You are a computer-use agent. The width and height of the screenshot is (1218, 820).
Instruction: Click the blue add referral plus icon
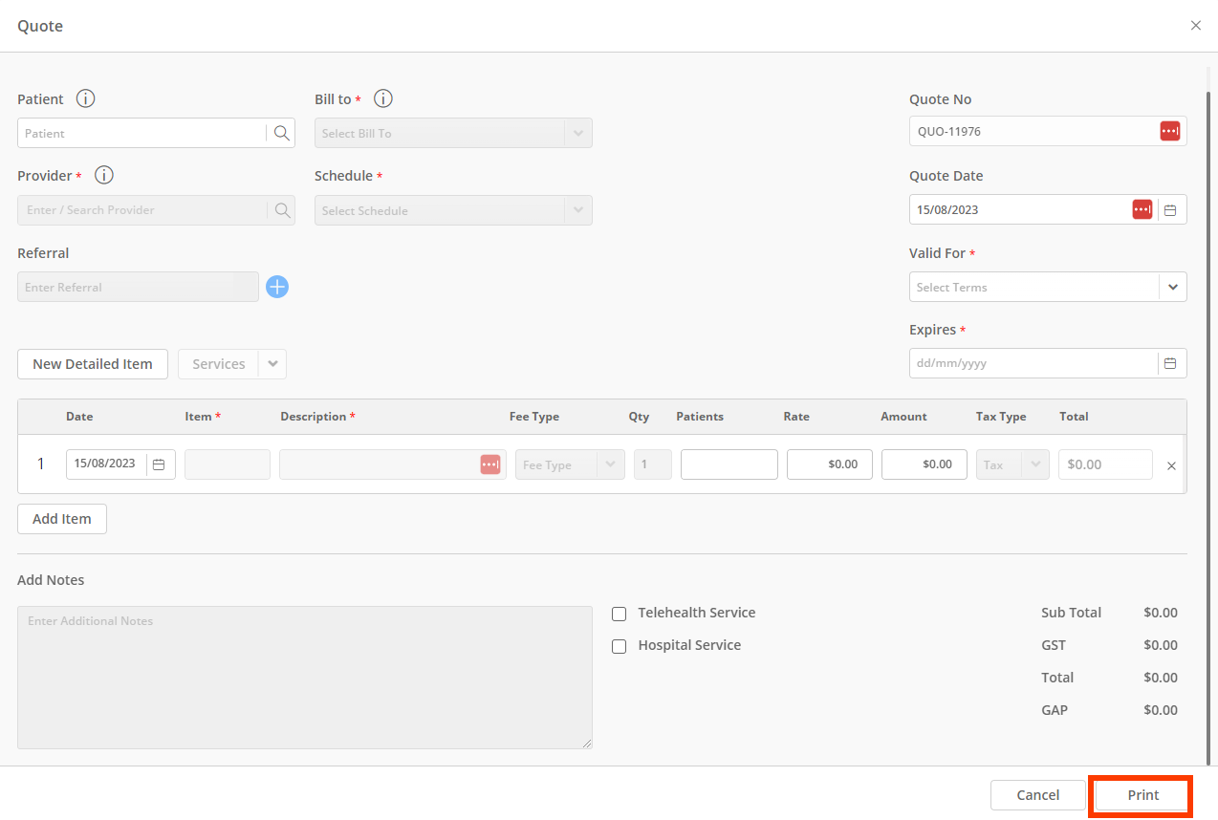click(277, 287)
